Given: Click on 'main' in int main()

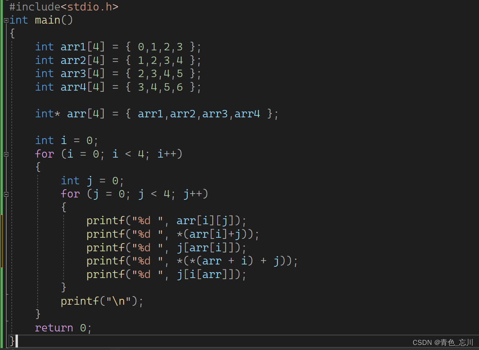Looking at the screenshot, I should coord(47,20).
